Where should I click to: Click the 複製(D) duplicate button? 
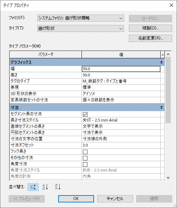tap(151, 28)
